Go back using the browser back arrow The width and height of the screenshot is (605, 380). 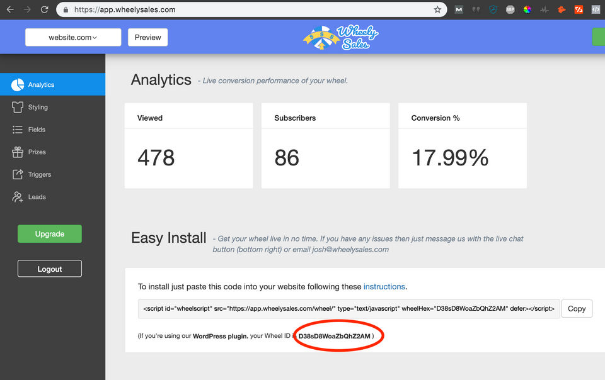point(10,9)
